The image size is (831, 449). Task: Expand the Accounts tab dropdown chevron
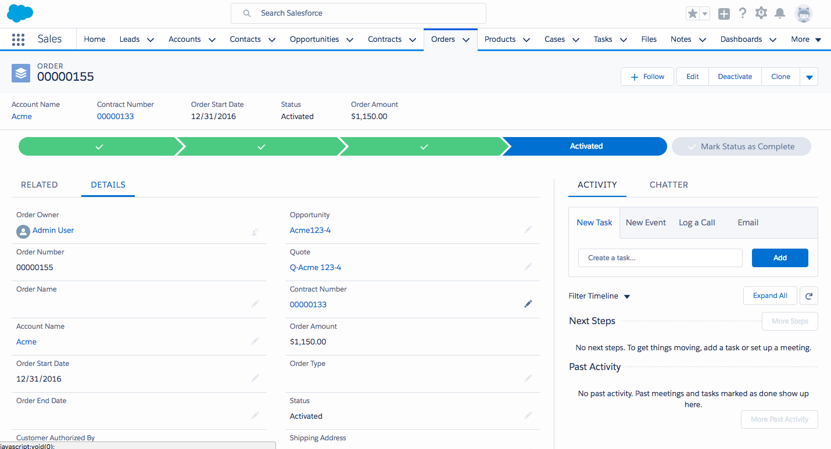pyautogui.click(x=212, y=40)
